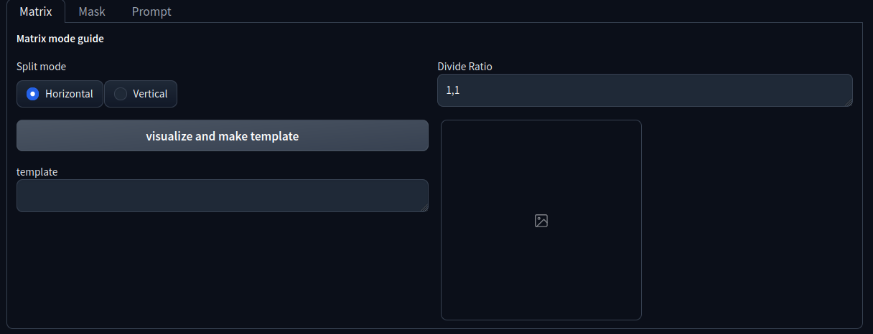Click the Split mode label
This screenshot has height=334, width=873.
41,67
